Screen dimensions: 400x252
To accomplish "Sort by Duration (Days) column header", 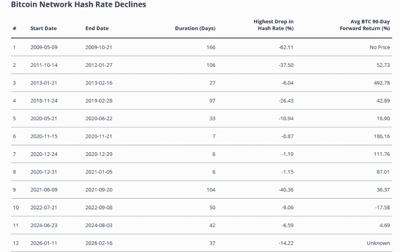I will pyautogui.click(x=195, y=28).
